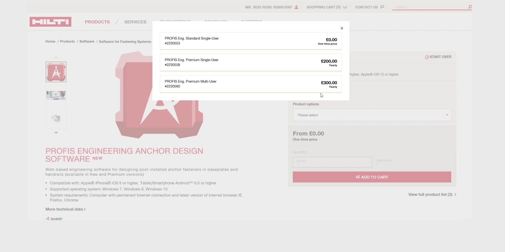Open the Services menu

click(135, 22)
